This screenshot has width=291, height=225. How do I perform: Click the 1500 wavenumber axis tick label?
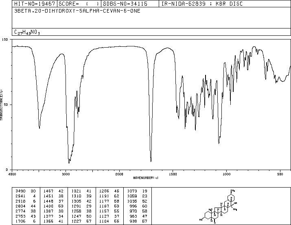[x=173, y=174]
